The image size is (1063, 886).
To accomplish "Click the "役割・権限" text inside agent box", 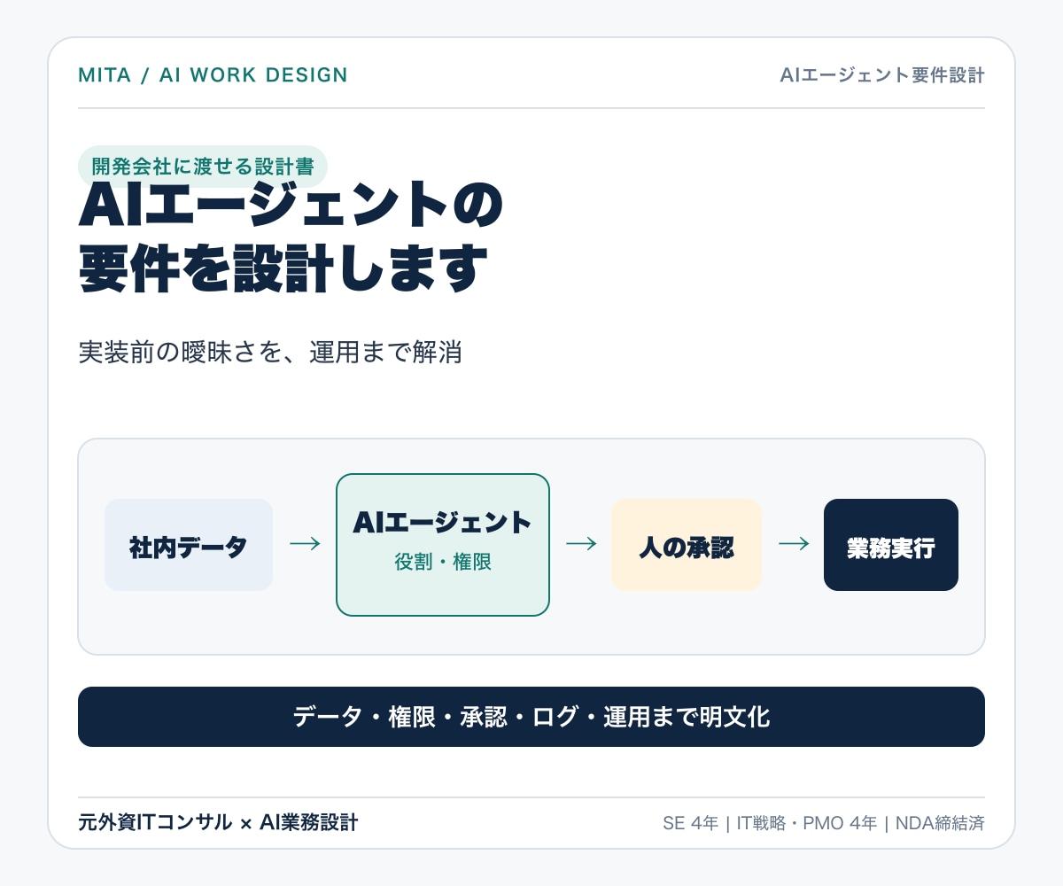I will pyautogui.click(x=443, y=563).
